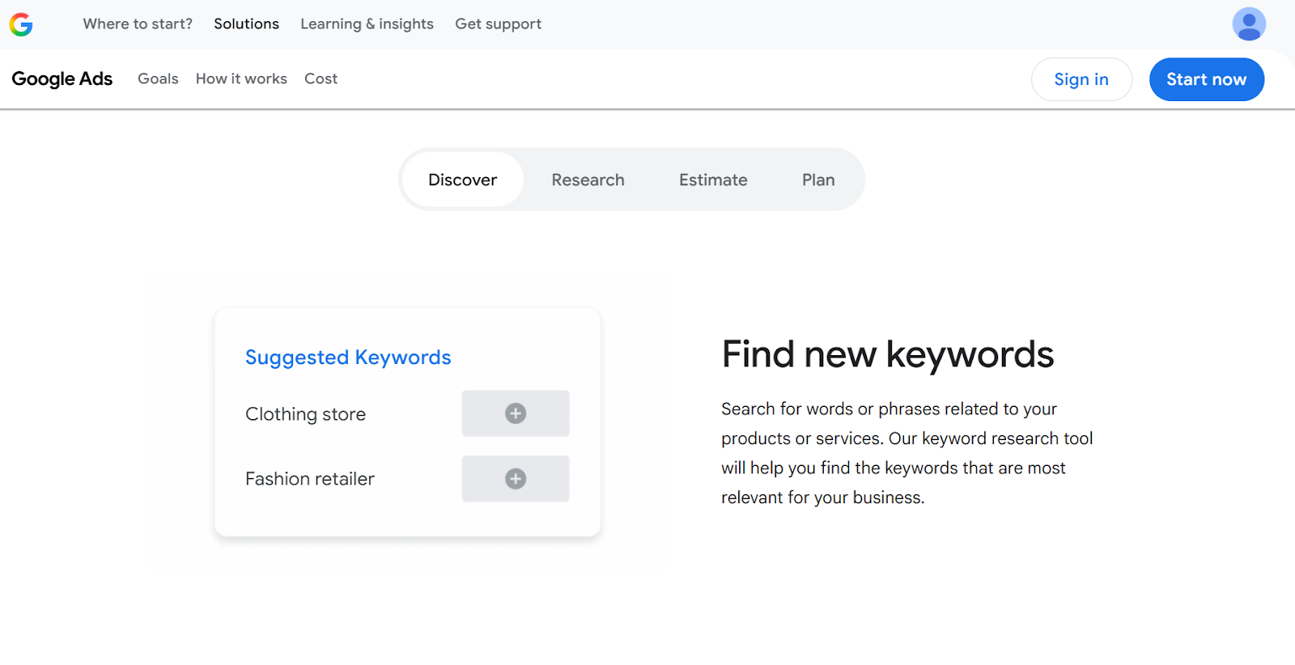Add the Clothing store keyword plus icon
Viewport: 1295px width, 665px height.
point(516,413)
